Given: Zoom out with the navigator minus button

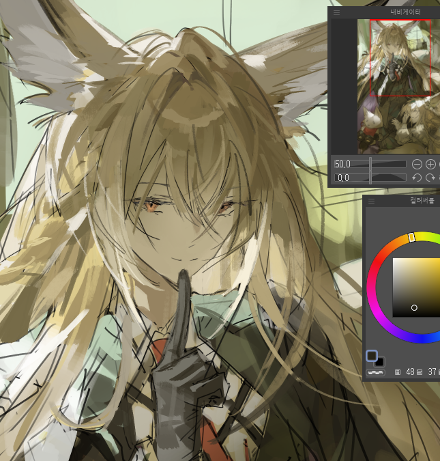Looking at the screenshot, I should 417,164.
